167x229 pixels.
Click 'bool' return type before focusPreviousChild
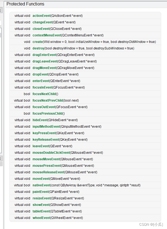(27, 114)
